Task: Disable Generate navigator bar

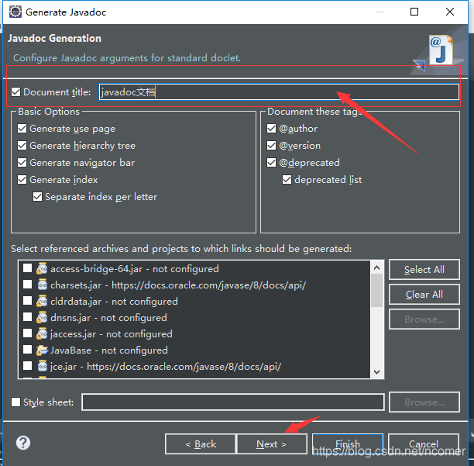Action: pyautogui.click(x=22, y=163)
